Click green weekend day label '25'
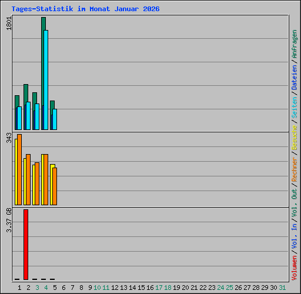This screenshot has height=294, width=301. pos(229,288)
